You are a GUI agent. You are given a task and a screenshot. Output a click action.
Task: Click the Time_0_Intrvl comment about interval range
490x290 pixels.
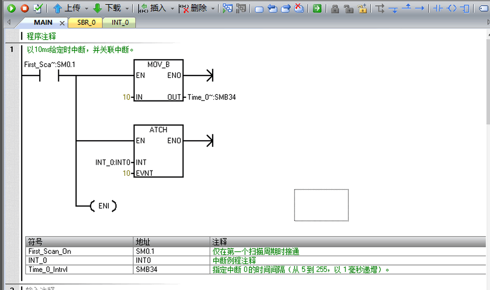[301, 270]
